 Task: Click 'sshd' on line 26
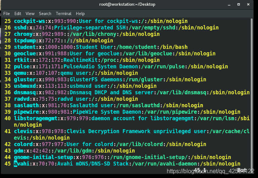[x=20, y=28]
